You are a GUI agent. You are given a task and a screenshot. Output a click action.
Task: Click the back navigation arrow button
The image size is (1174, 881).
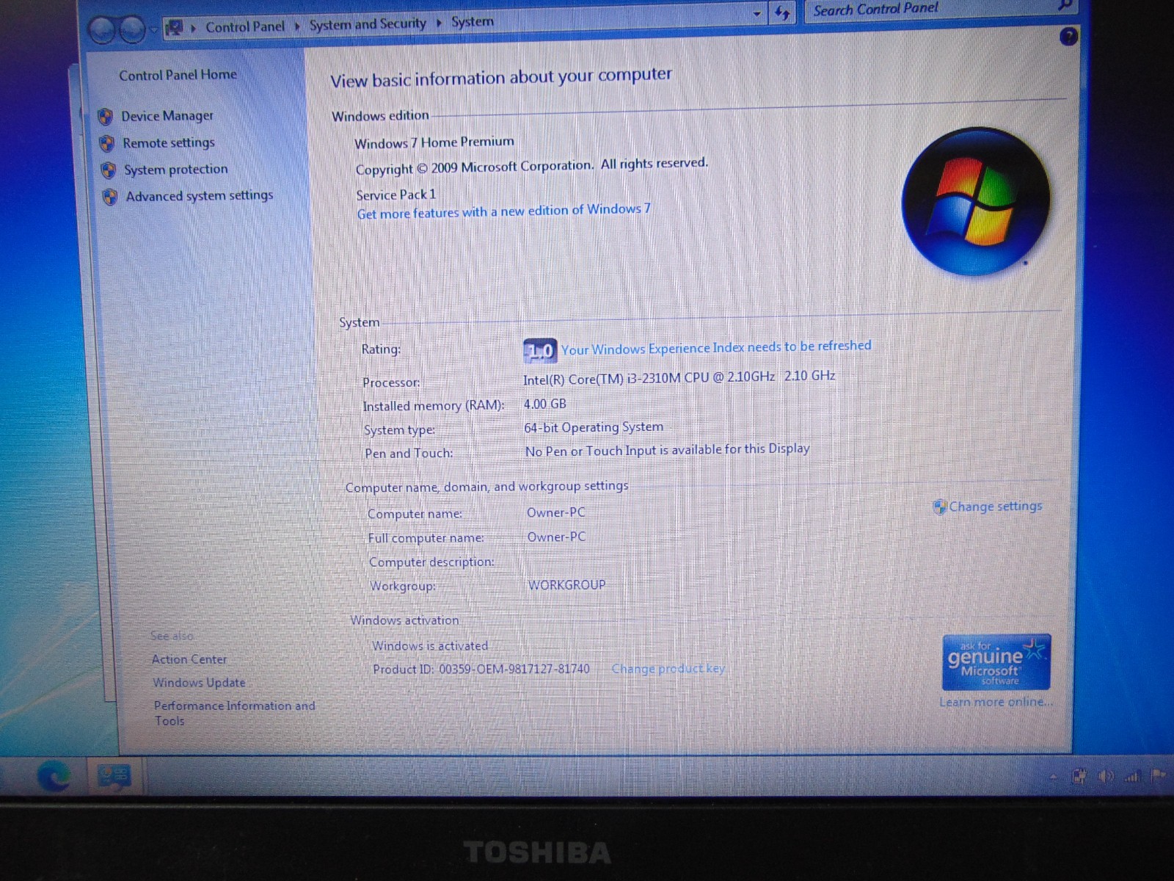click(102, 30)
